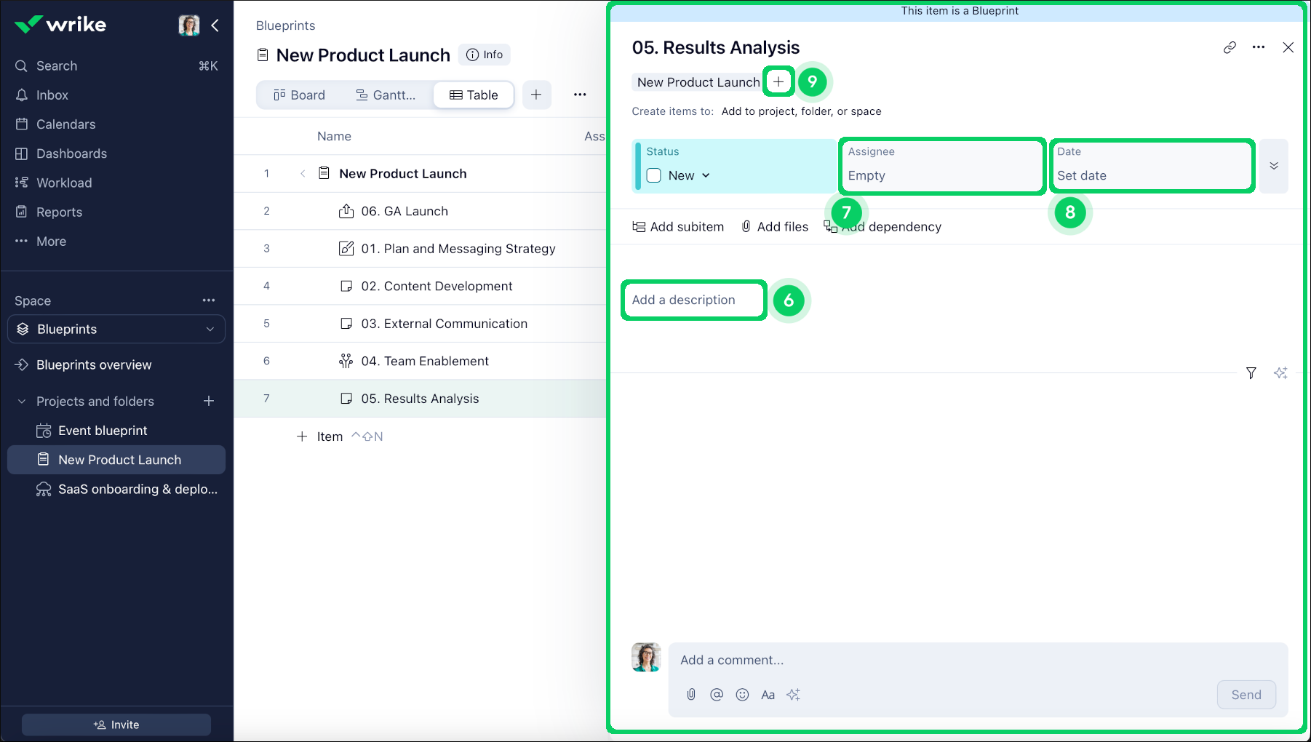Collapse the Projects and folders section
Viewport: 1311px width, 742px height.
[22, 402]
